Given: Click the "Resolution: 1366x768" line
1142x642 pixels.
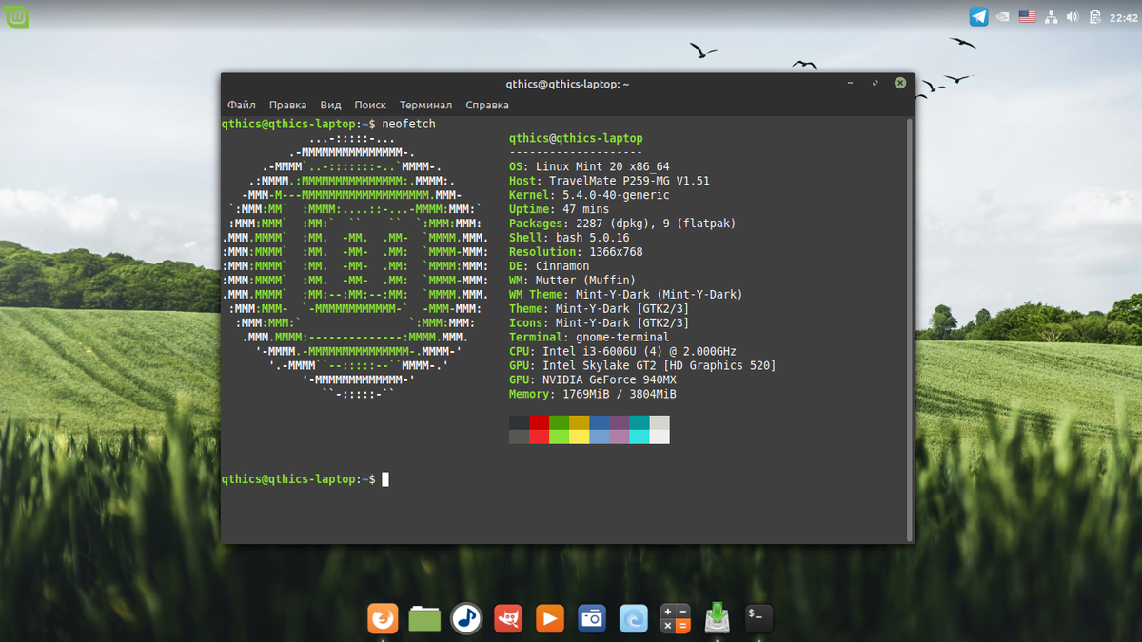Looking at the screenshot, I should 576,252.
